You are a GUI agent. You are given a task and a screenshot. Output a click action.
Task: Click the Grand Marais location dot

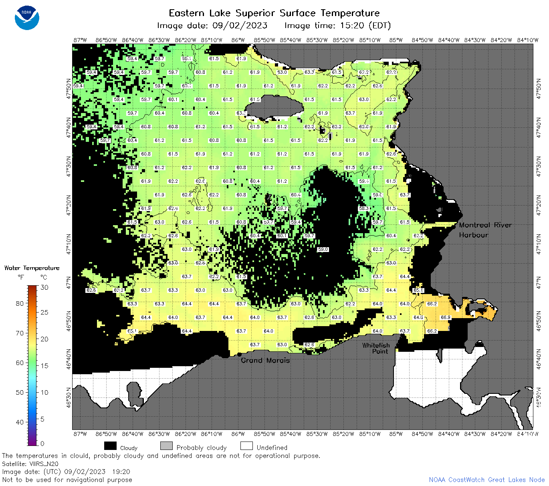tap(239, 354)
